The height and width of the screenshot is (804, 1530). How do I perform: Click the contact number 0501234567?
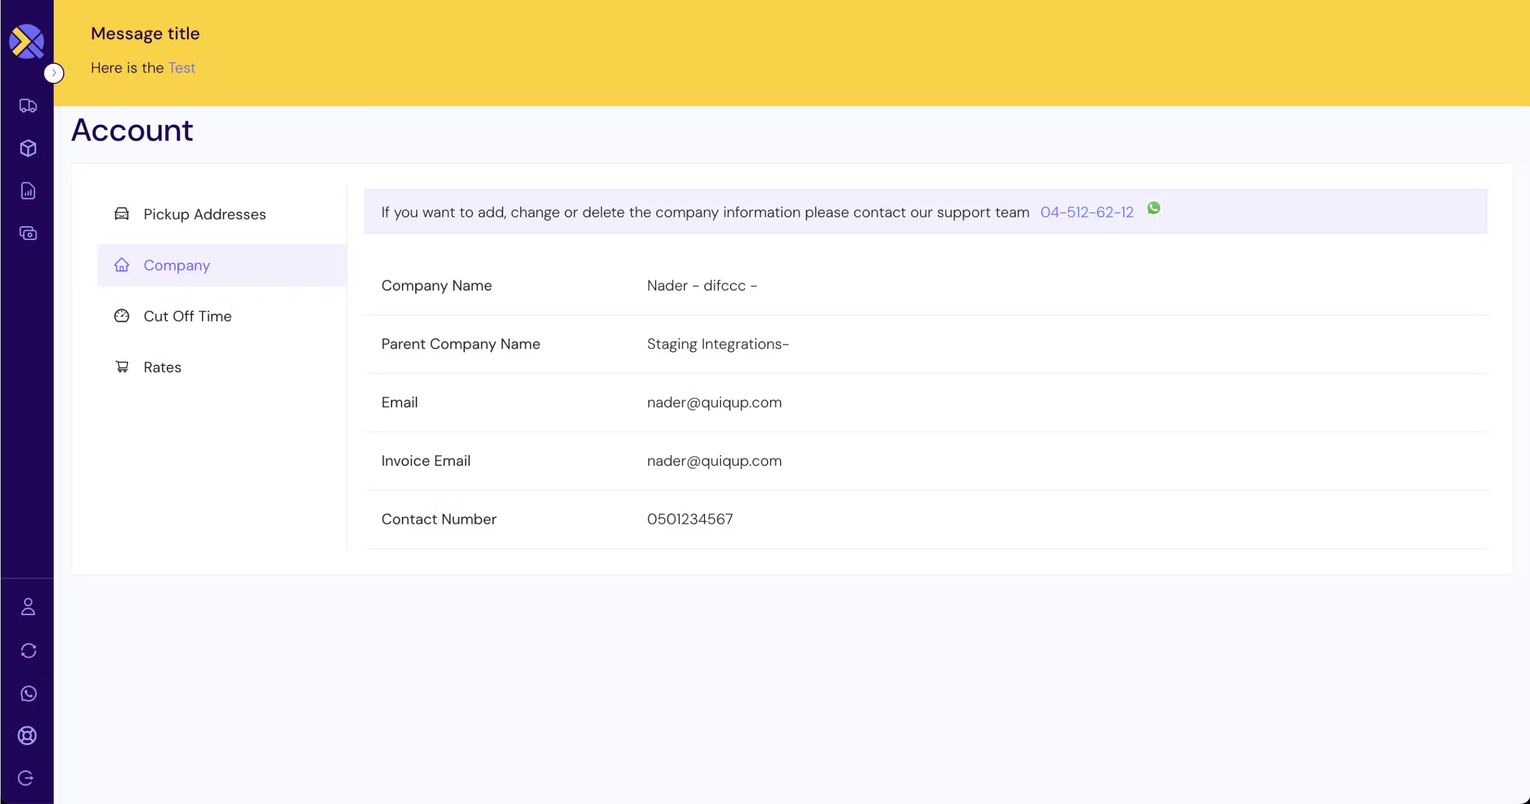[x=690, y=520]
